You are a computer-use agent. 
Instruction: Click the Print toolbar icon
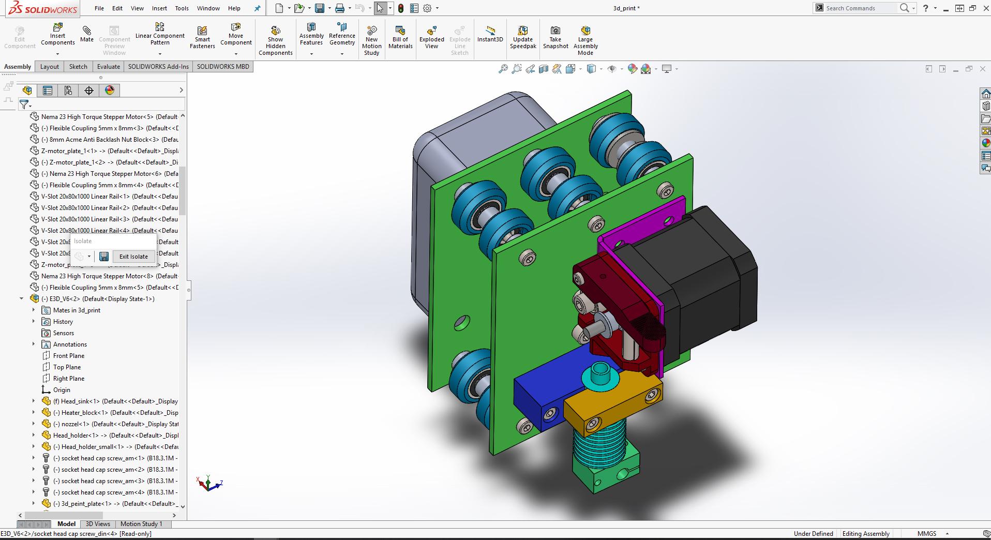(339, 8)
